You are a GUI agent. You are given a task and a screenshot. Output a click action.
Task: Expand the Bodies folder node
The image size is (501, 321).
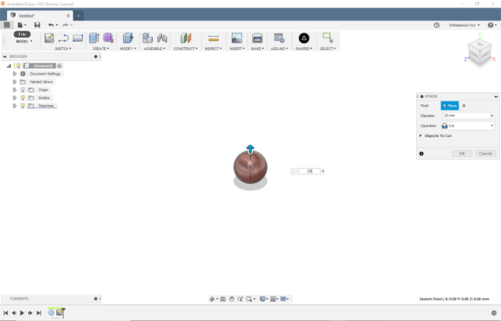pos(15,98)
